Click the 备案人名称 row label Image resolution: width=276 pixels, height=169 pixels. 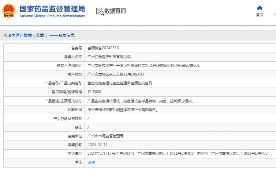pyautogui.click(x=73, y=57)
